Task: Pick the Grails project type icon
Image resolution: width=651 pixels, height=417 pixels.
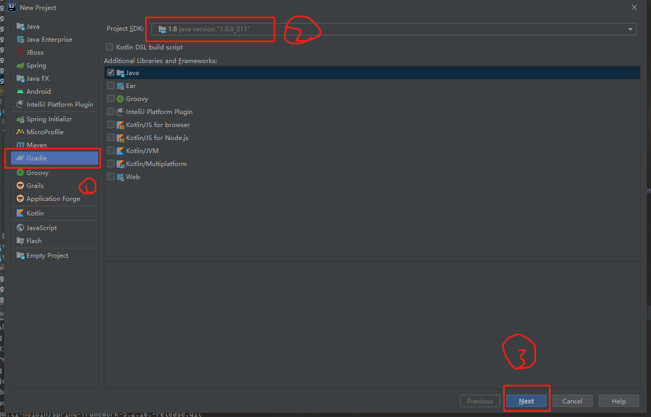Action: click(x=20, y=186)
